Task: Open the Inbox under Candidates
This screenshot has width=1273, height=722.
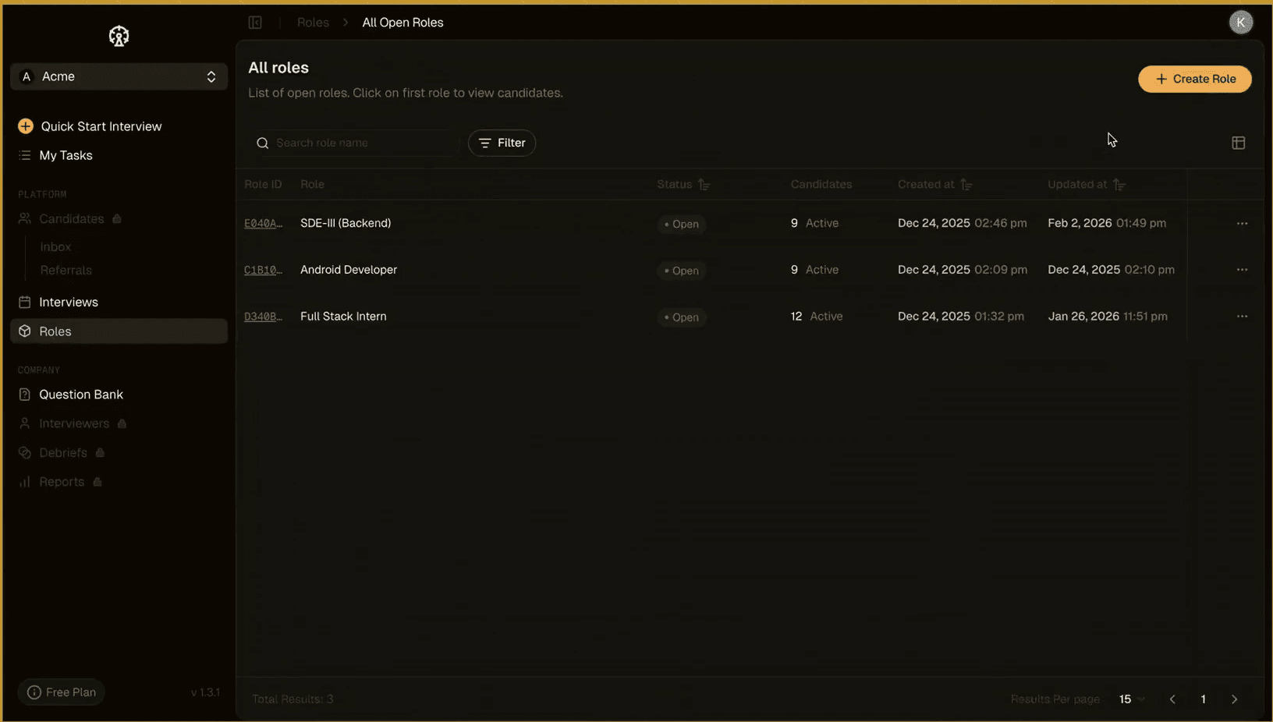Action: click(55, 246)
